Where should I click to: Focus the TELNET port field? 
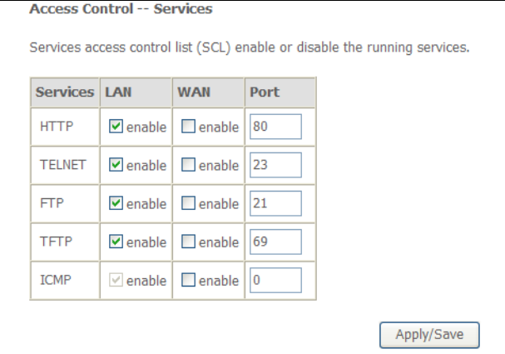click(275, 166)
